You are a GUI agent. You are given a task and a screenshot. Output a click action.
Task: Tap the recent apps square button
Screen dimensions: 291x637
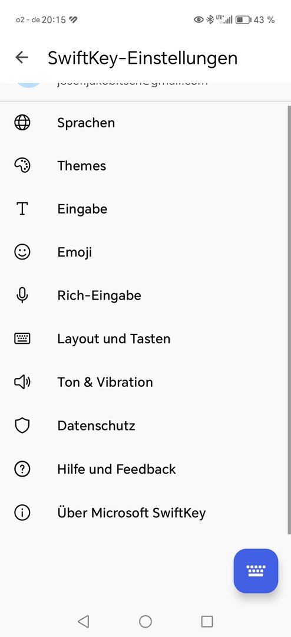[207, 621]
